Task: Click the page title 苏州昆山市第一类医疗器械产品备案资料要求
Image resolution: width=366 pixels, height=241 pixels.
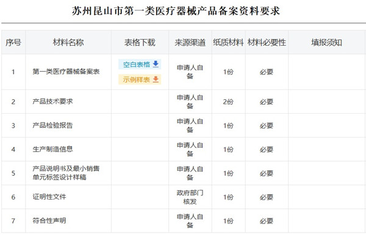Action: (176, 11)
